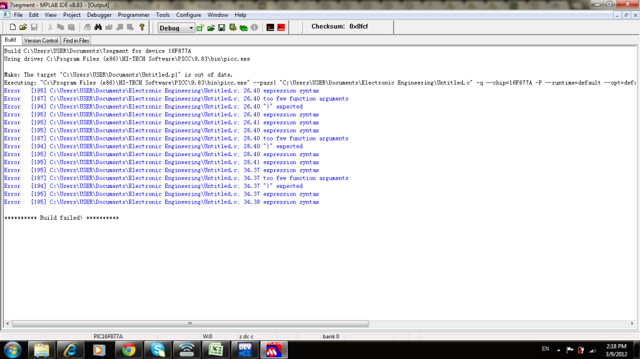Switch to the Build tab
This screenshot has height=359, width=640.
tap(10, 40)
